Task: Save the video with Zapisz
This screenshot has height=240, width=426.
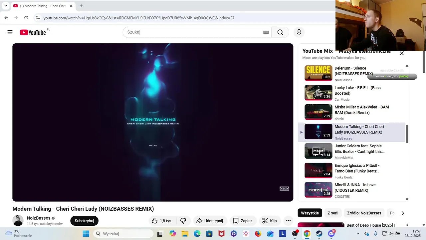Action: coord(243,221)
